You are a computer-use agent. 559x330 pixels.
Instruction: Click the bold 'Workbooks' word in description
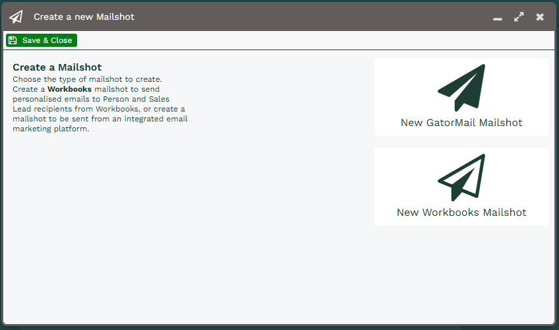click(69, 89)
